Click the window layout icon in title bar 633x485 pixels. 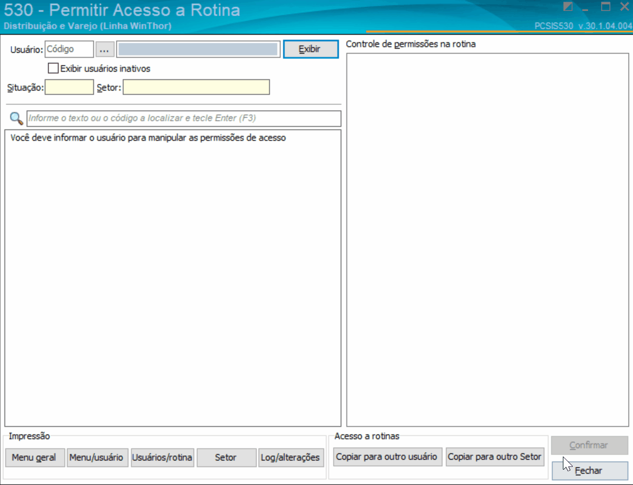point(568,7)
